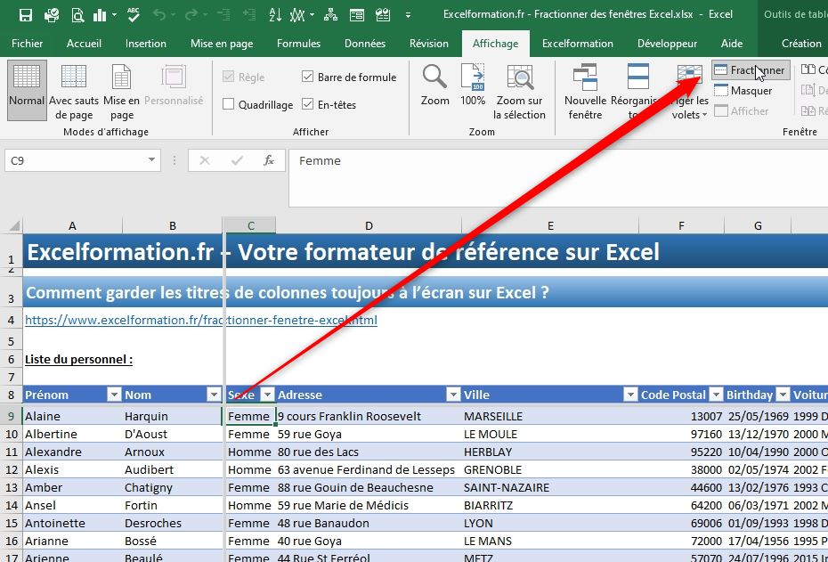Switch to Normal view mode
828x562 pixels.
coord(27,90)
